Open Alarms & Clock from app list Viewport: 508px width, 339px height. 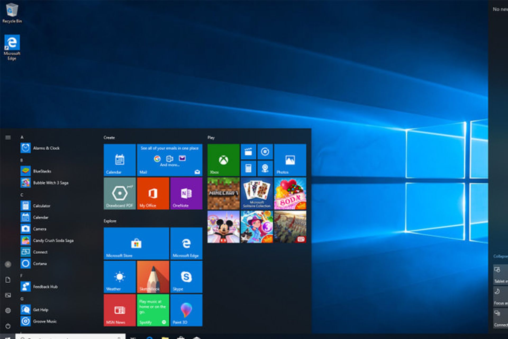point(46,148)
